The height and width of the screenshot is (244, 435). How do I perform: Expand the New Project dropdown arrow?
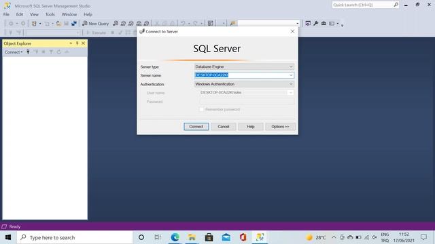click(x=40, y=24)
